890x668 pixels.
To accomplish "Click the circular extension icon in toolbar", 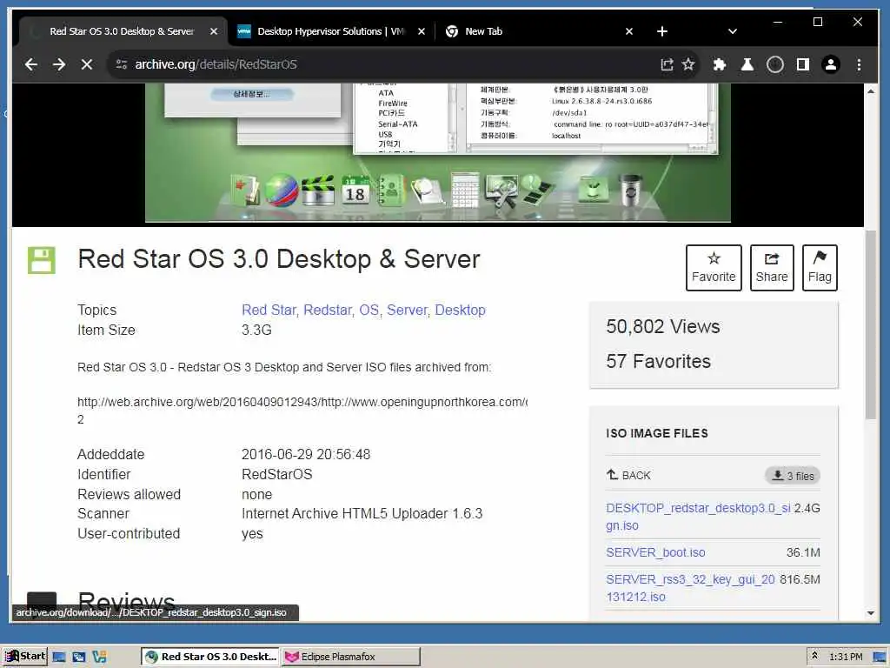I will [x=774, y=64].
